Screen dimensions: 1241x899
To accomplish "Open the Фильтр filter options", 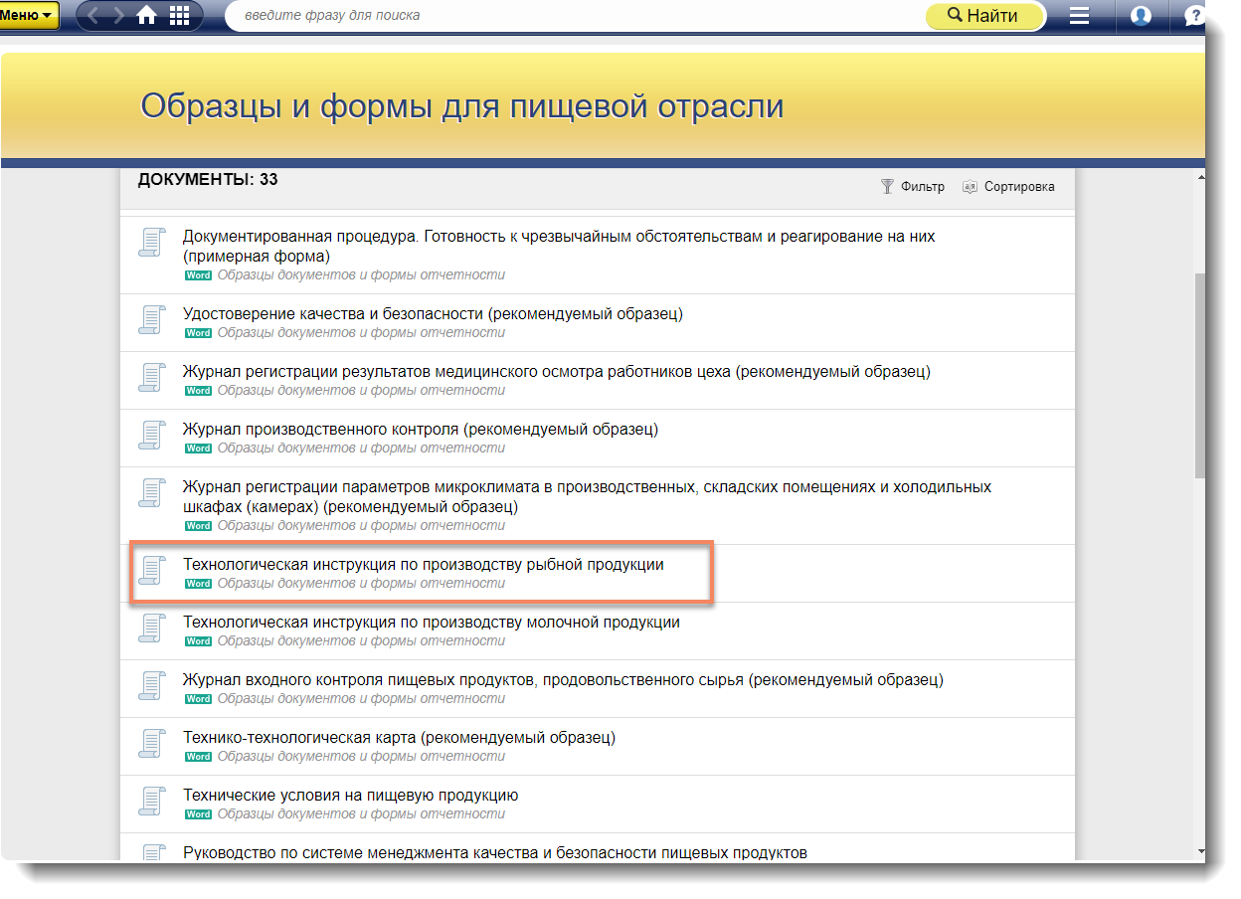I will (912, 187).
